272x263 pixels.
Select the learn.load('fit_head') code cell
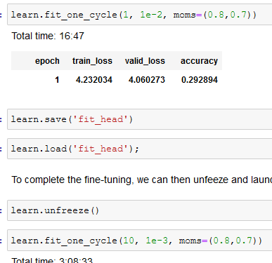(140, 149)
